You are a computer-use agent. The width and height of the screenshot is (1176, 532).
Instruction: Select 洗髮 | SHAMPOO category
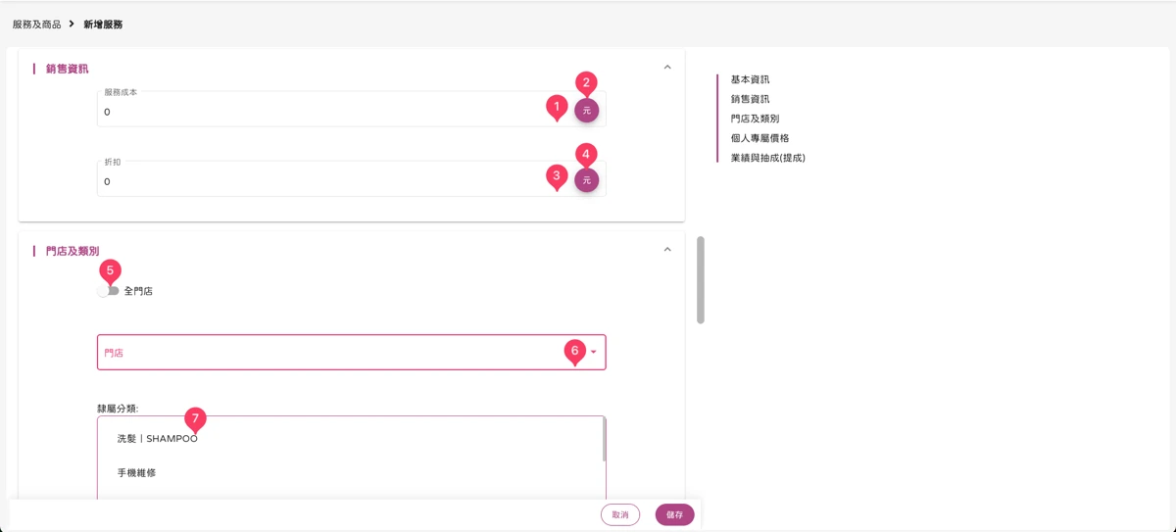pos(157,439)
